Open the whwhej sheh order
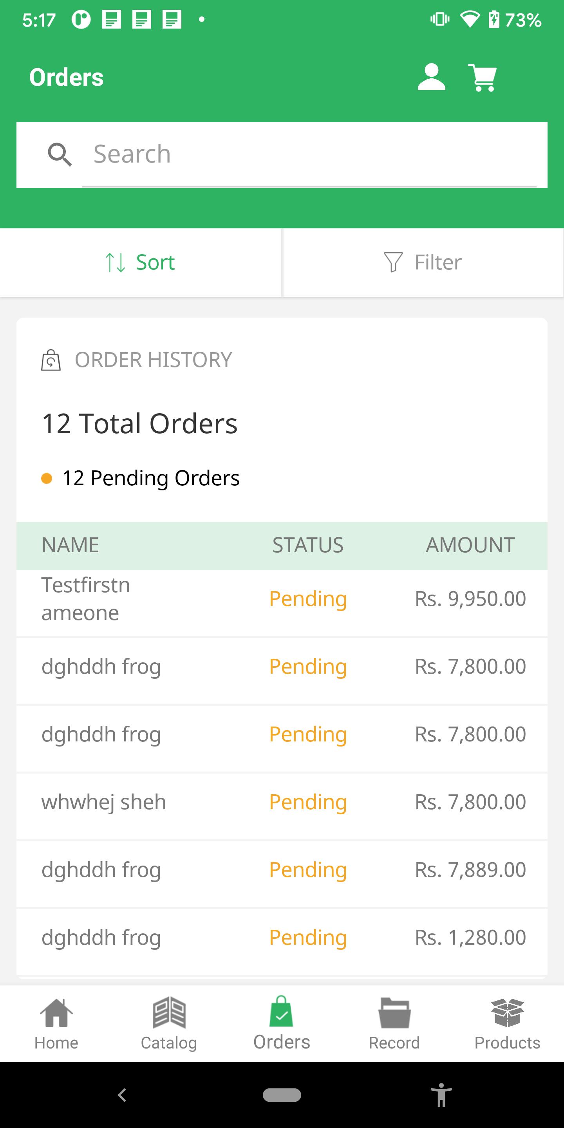The height and width of the screenshot is (1128, 564). point(282,802)
